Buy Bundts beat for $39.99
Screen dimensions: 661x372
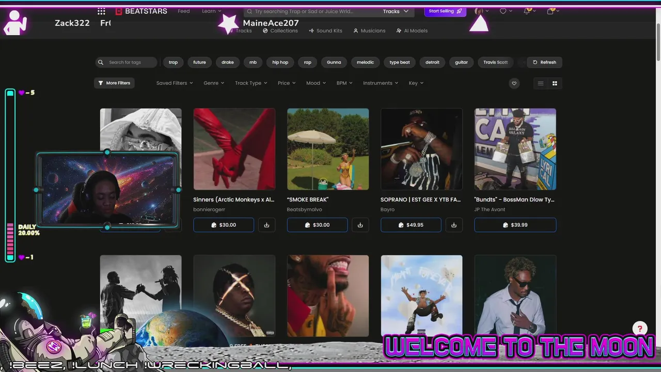(515, 225)
